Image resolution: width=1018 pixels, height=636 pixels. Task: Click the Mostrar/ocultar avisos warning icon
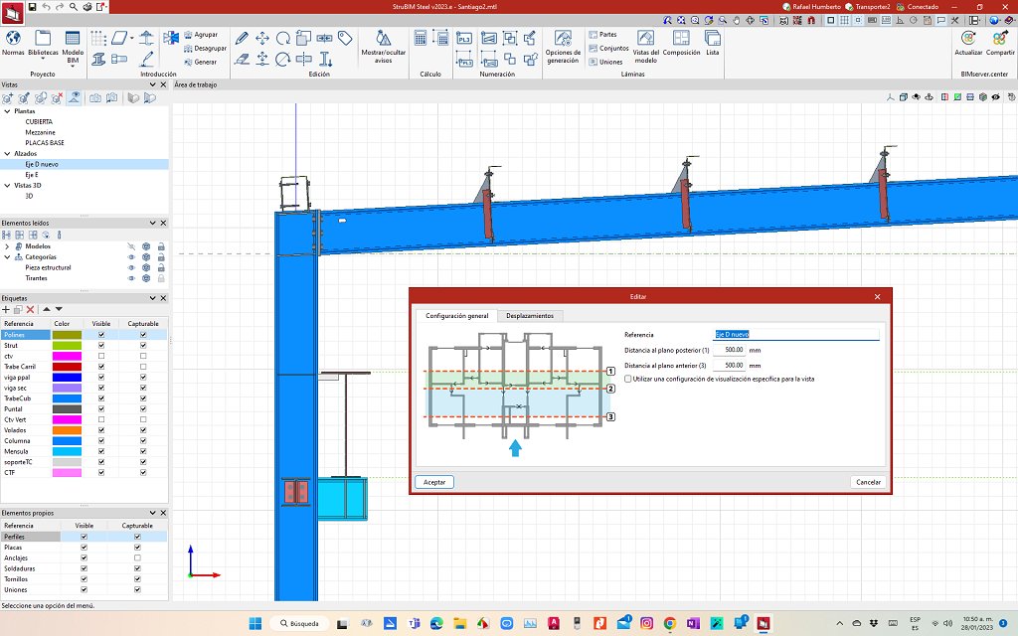[x=383, y=38]
